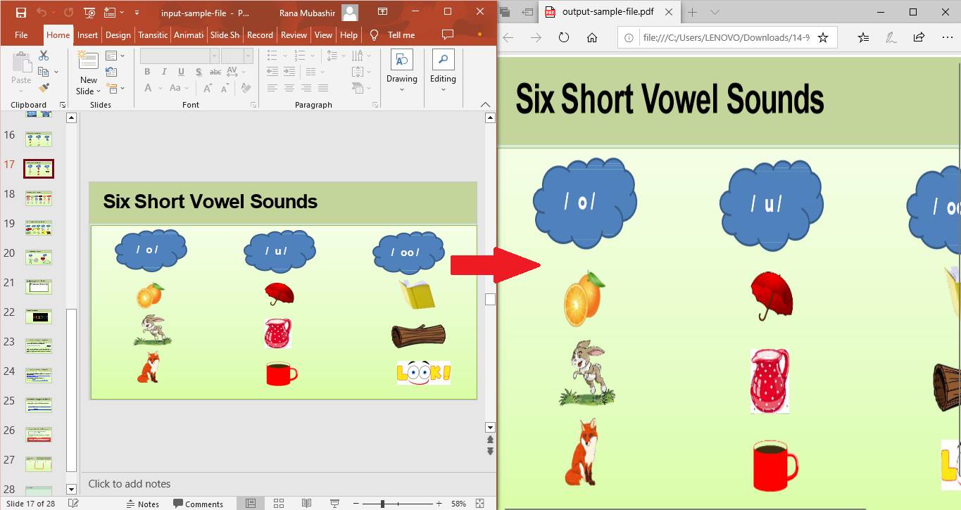The width and height of the screenshot is (961, 510).
Task: Select the Format Painter brush icon
Action: (x=44, y=88)
